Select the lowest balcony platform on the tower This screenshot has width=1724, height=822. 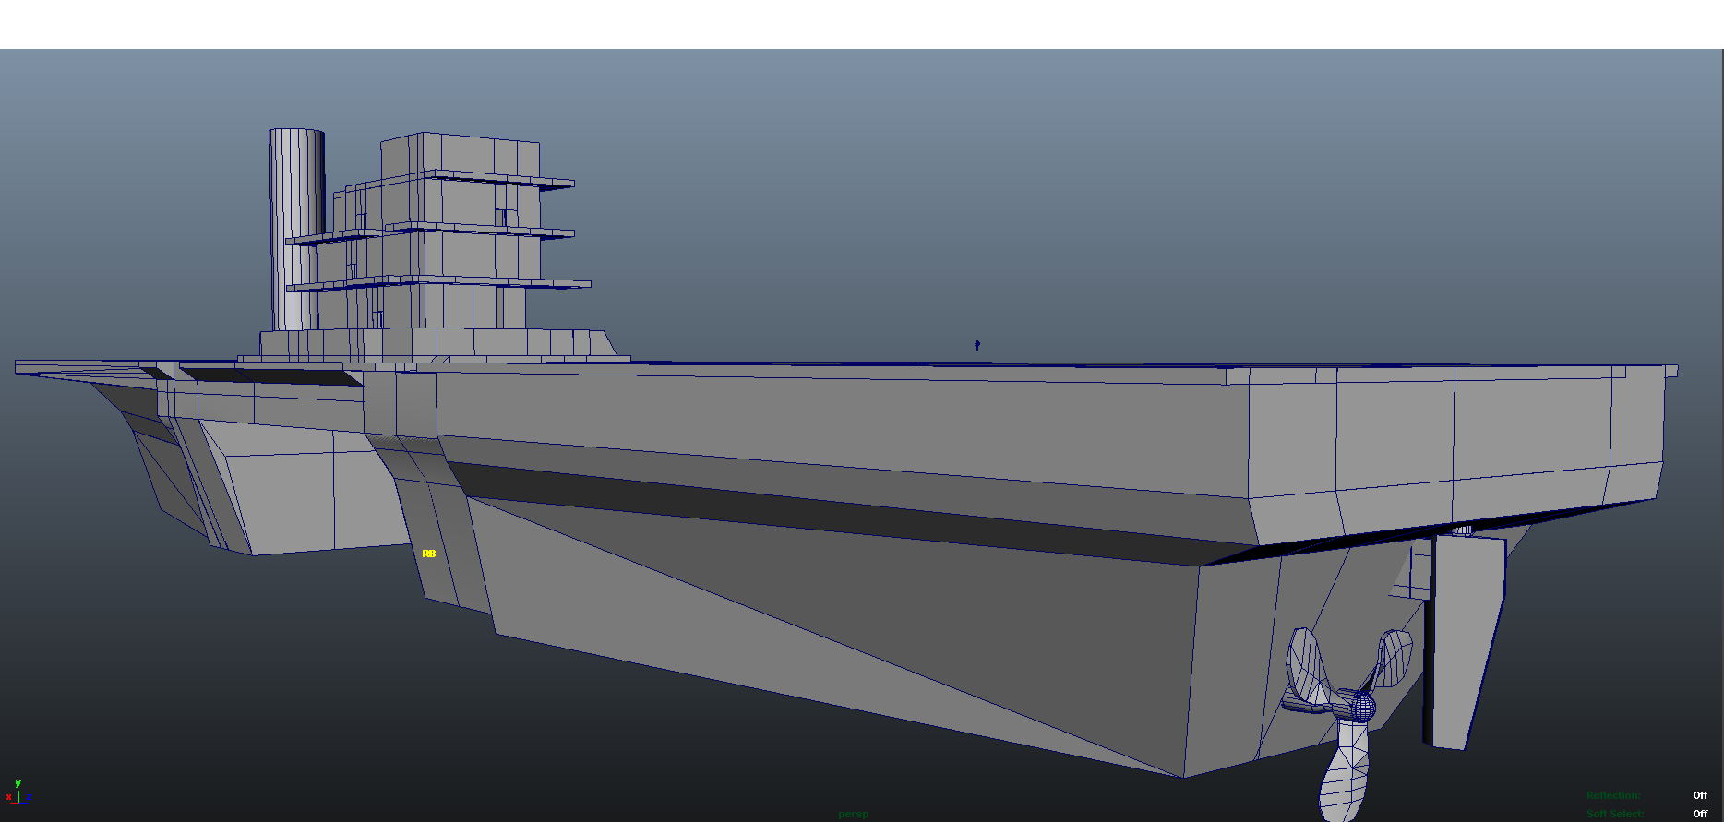tap(439, 283)
